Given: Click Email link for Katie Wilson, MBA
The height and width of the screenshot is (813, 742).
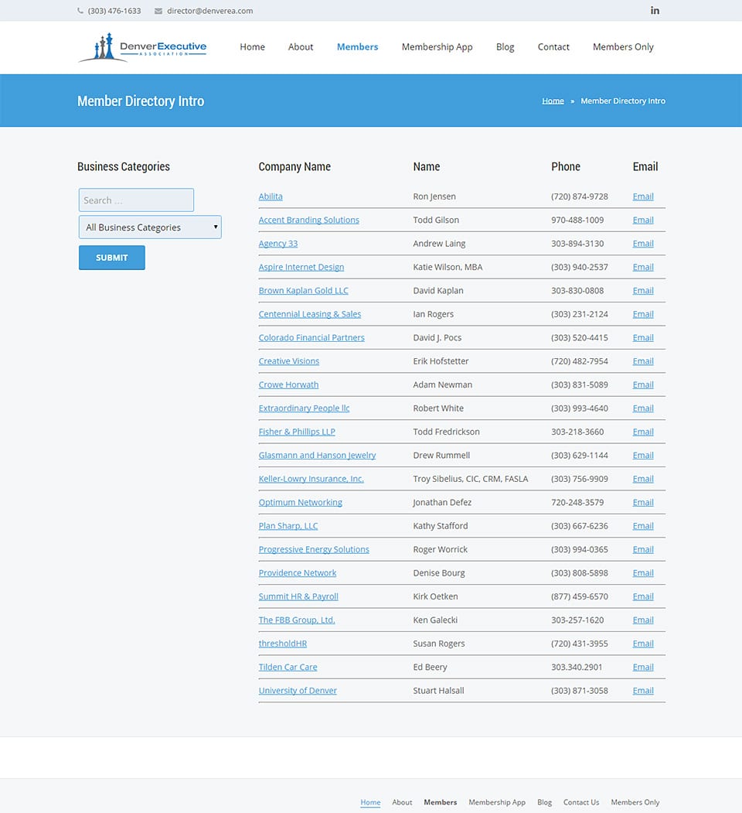Looking at the screenshot, I should point(643,267).
